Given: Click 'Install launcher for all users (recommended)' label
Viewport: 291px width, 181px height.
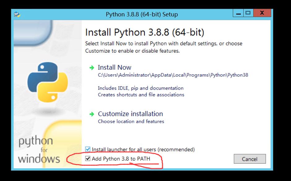Looking at the screenshot, I should 143,149.
